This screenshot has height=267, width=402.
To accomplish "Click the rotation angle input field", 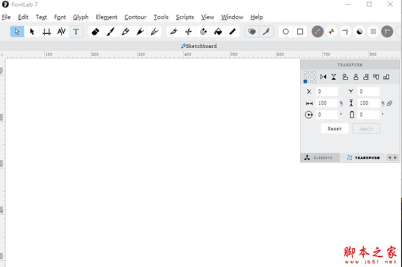I will [x=327, y=114].
